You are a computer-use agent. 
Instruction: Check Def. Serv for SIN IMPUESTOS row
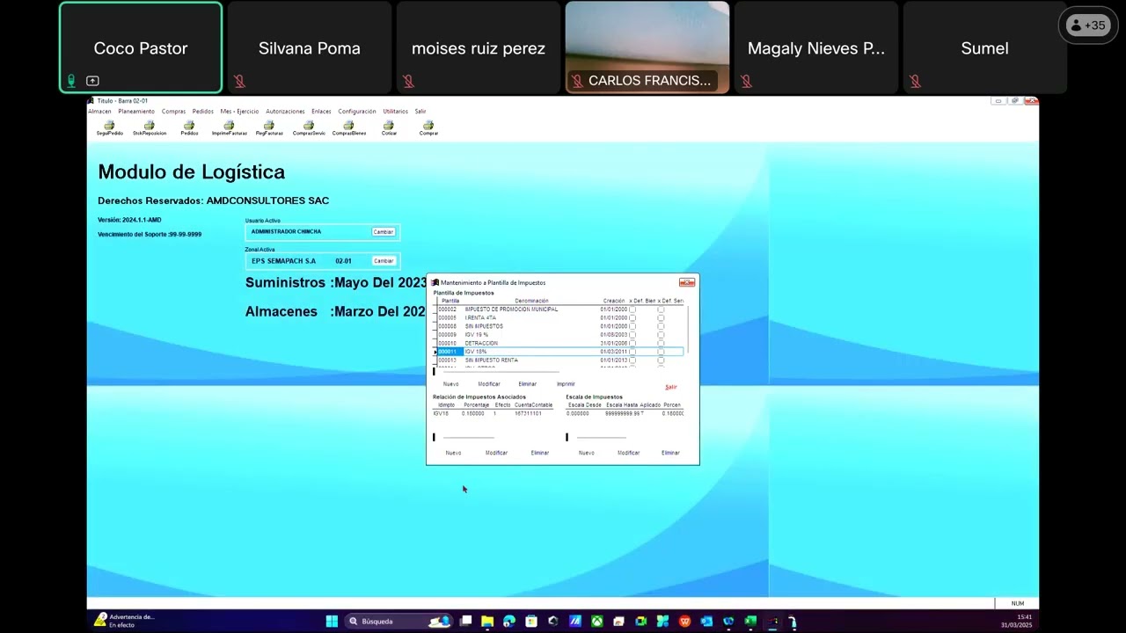coord(661,326)
